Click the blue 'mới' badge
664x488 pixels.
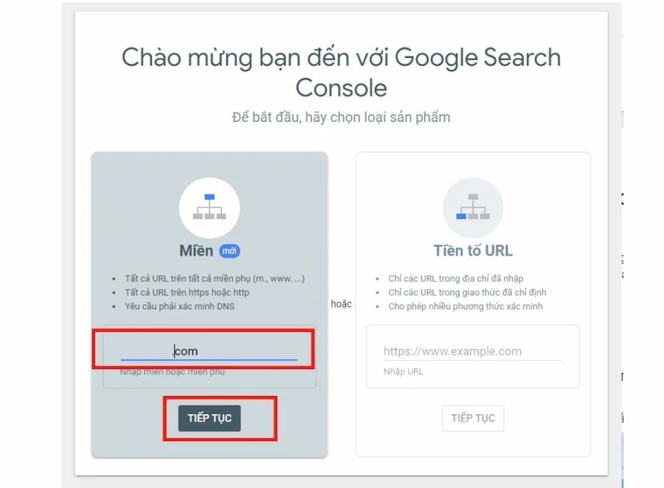click(230, 251)
